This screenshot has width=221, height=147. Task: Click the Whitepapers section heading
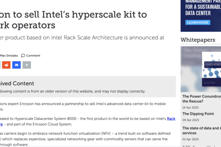point(198,40)
